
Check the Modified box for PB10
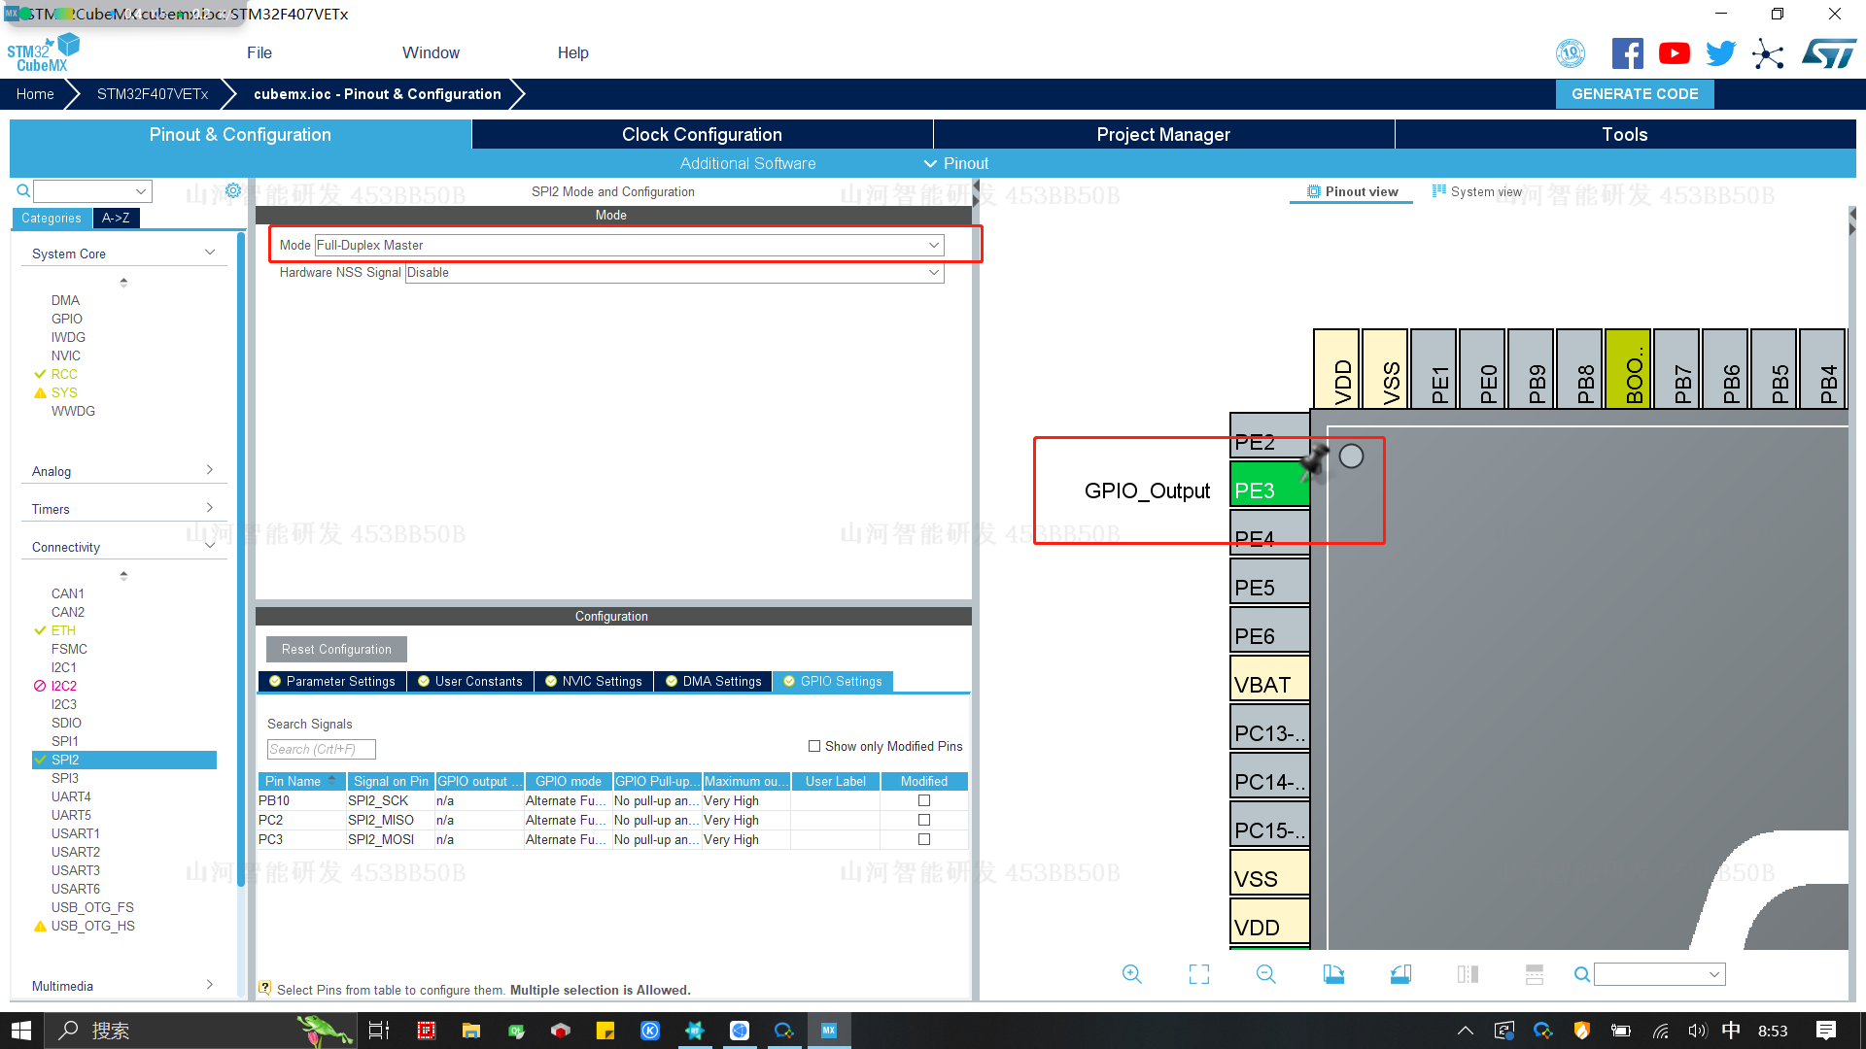[x=923, y=800]
